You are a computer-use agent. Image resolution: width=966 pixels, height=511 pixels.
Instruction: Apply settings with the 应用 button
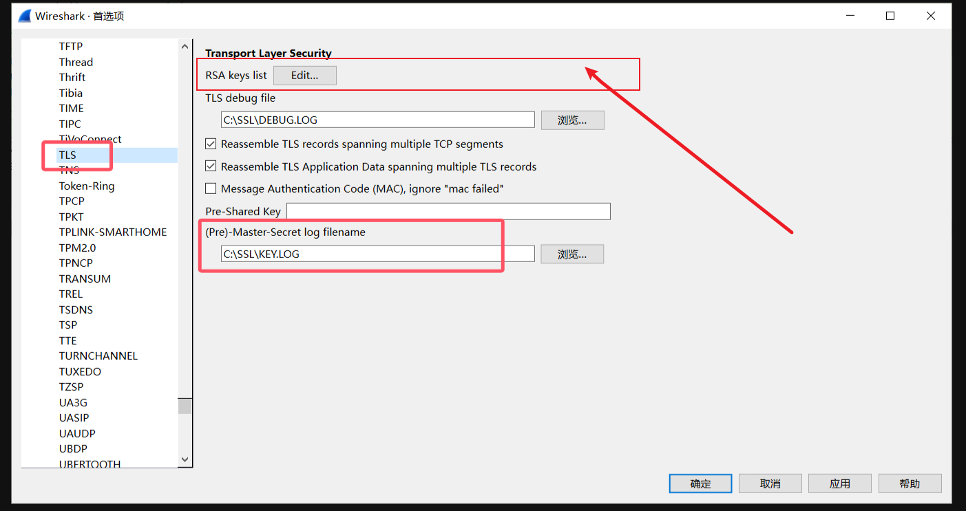pos(840,483)
